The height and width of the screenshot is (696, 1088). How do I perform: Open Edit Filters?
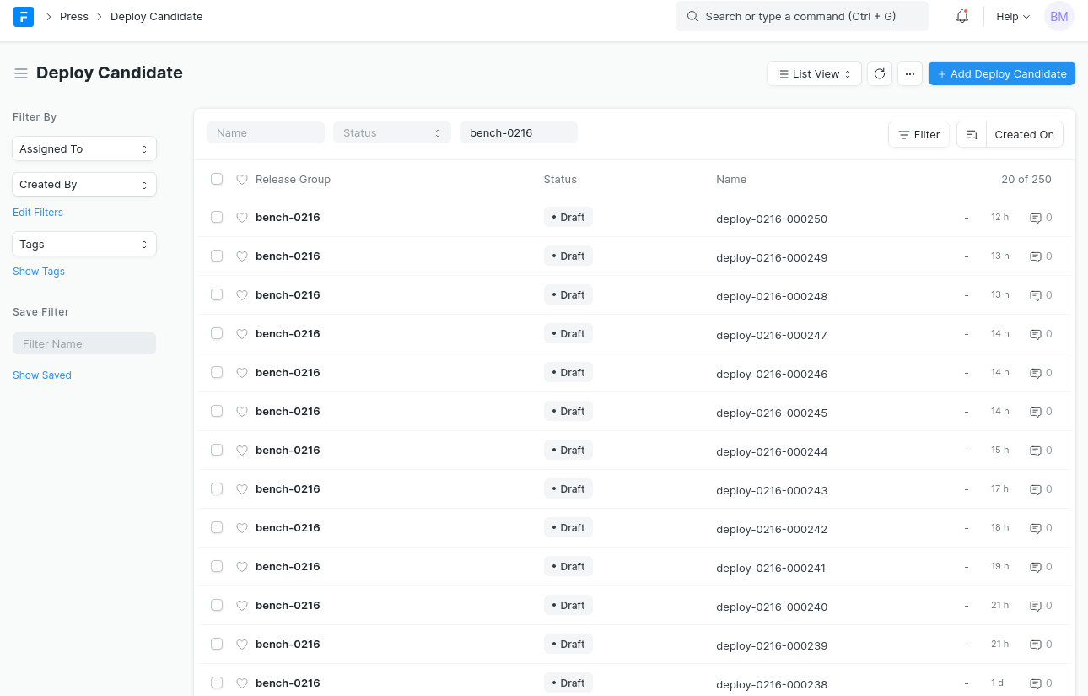point(37,212)
